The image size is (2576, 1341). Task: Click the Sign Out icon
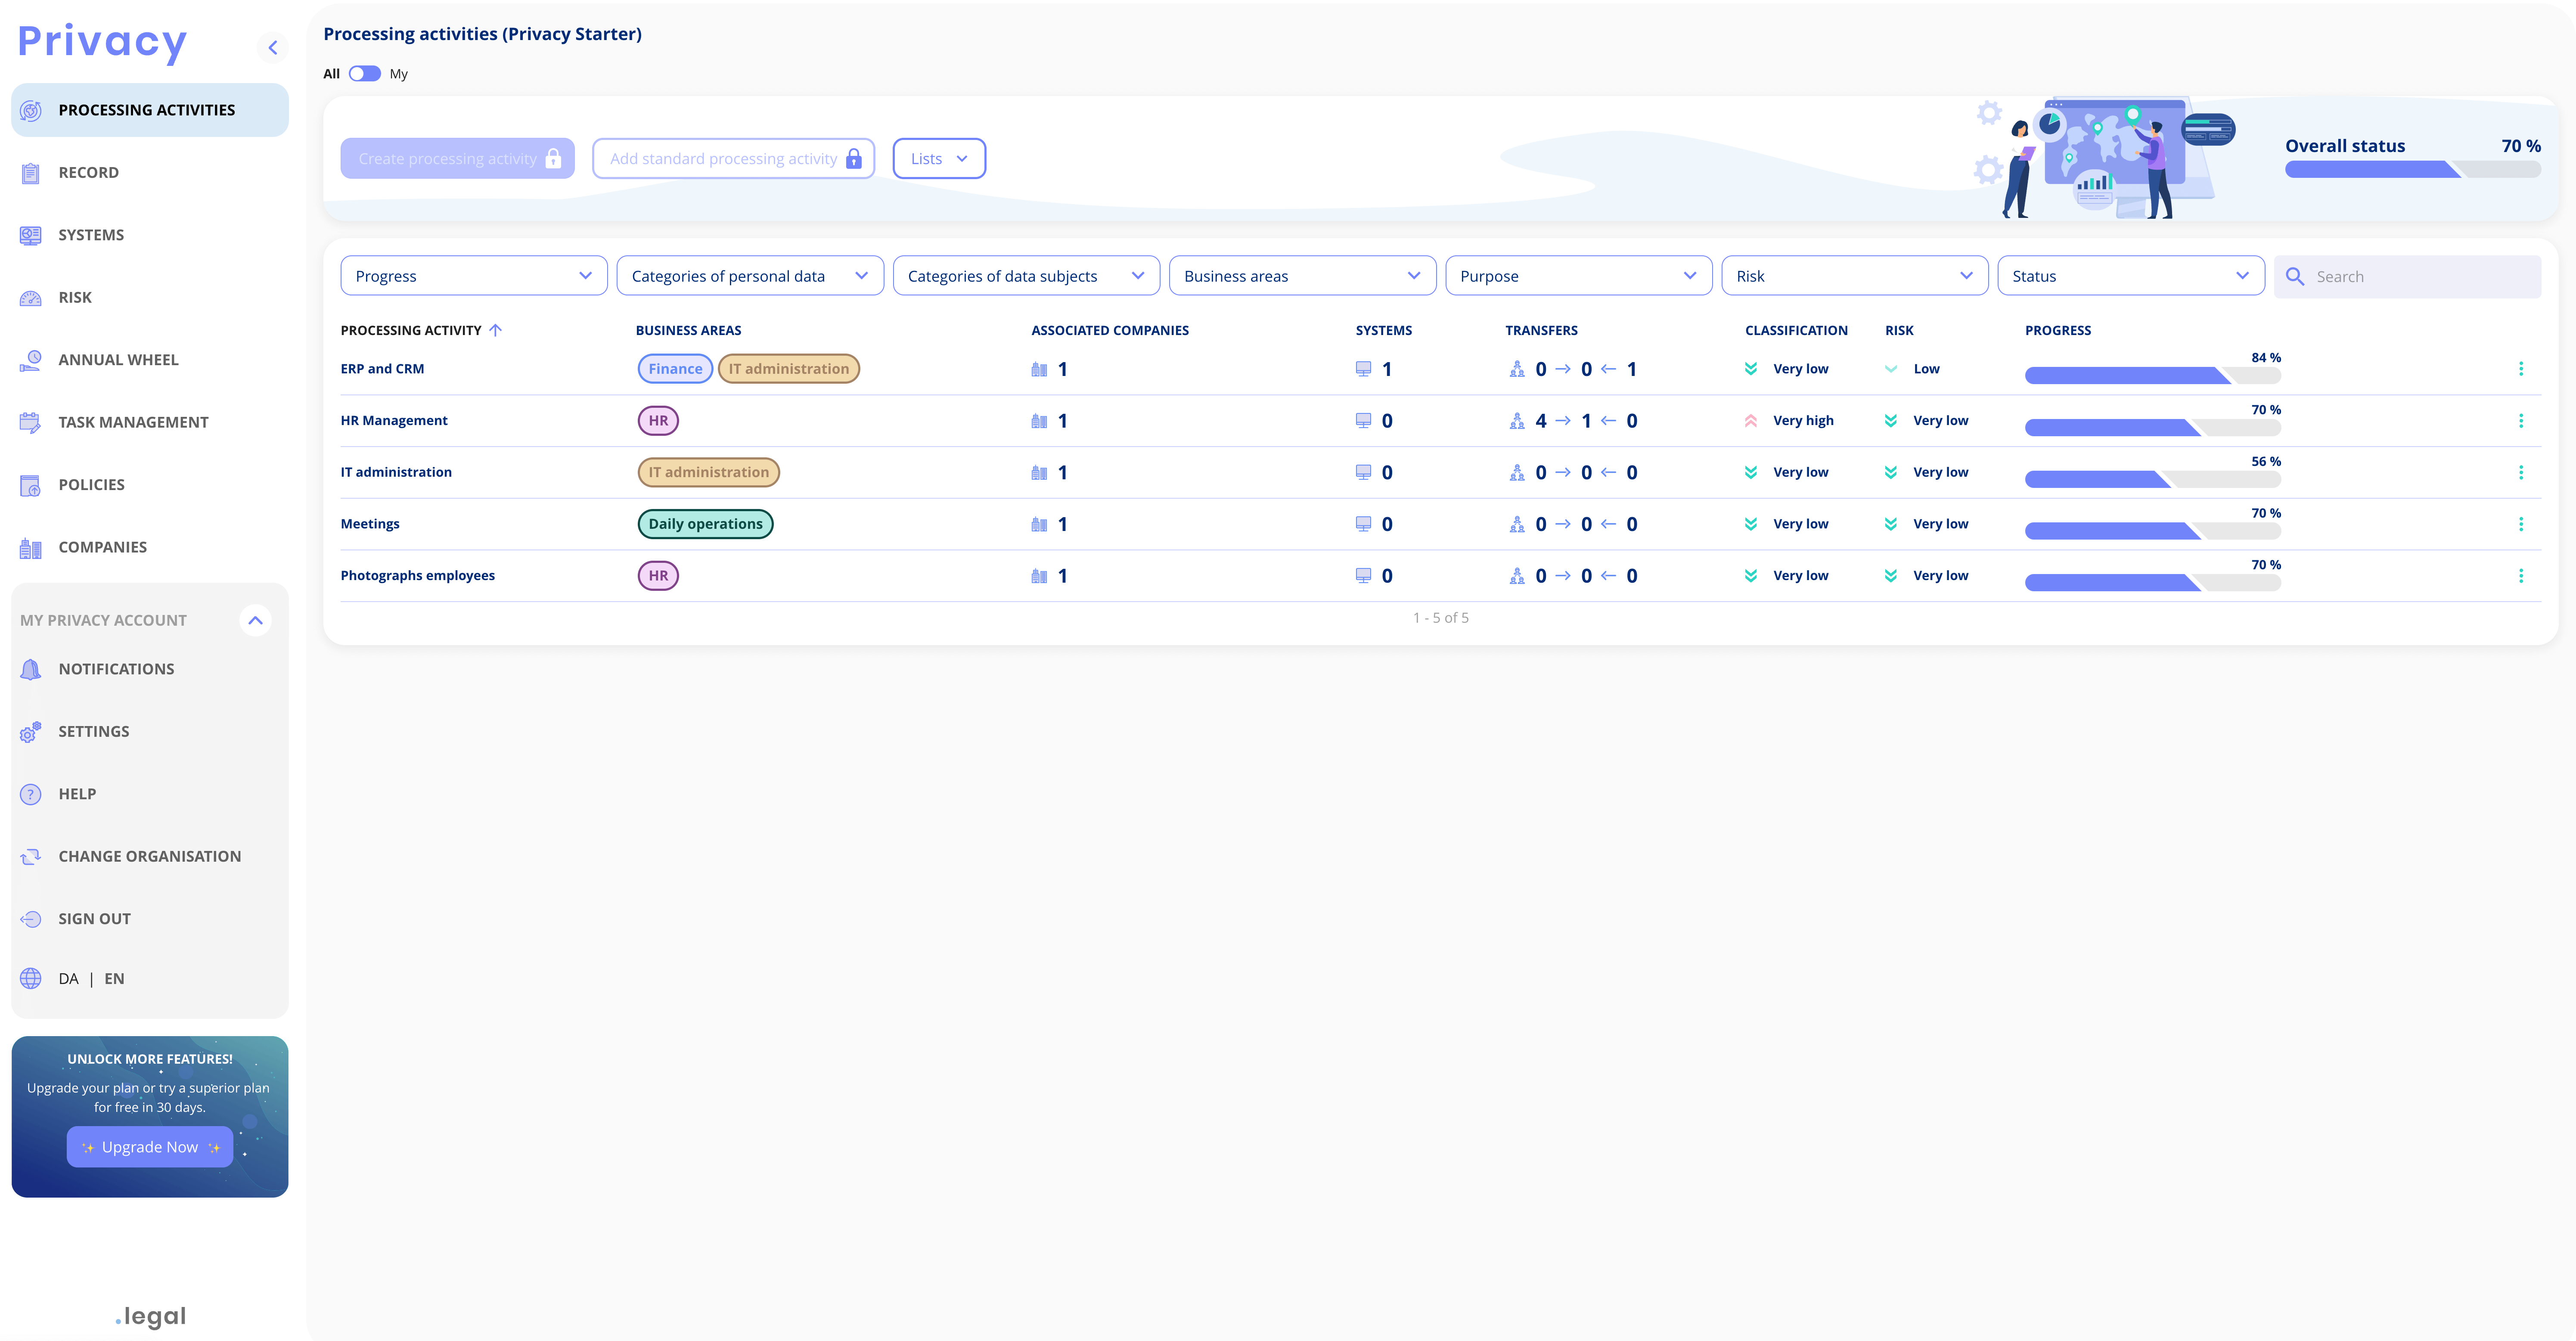coord(30,918)
